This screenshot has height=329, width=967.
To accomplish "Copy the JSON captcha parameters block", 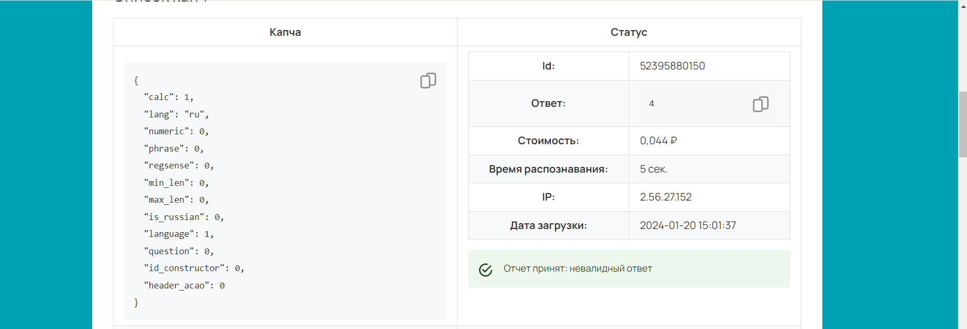I will (428, 81).
